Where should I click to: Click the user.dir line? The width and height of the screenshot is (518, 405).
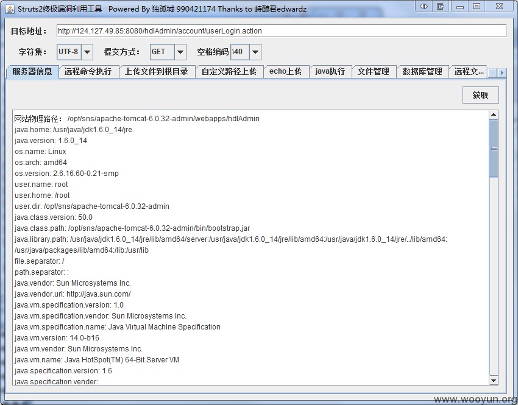(92, 206)
